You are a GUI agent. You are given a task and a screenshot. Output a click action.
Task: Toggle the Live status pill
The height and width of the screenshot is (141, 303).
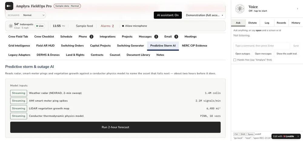40,26
